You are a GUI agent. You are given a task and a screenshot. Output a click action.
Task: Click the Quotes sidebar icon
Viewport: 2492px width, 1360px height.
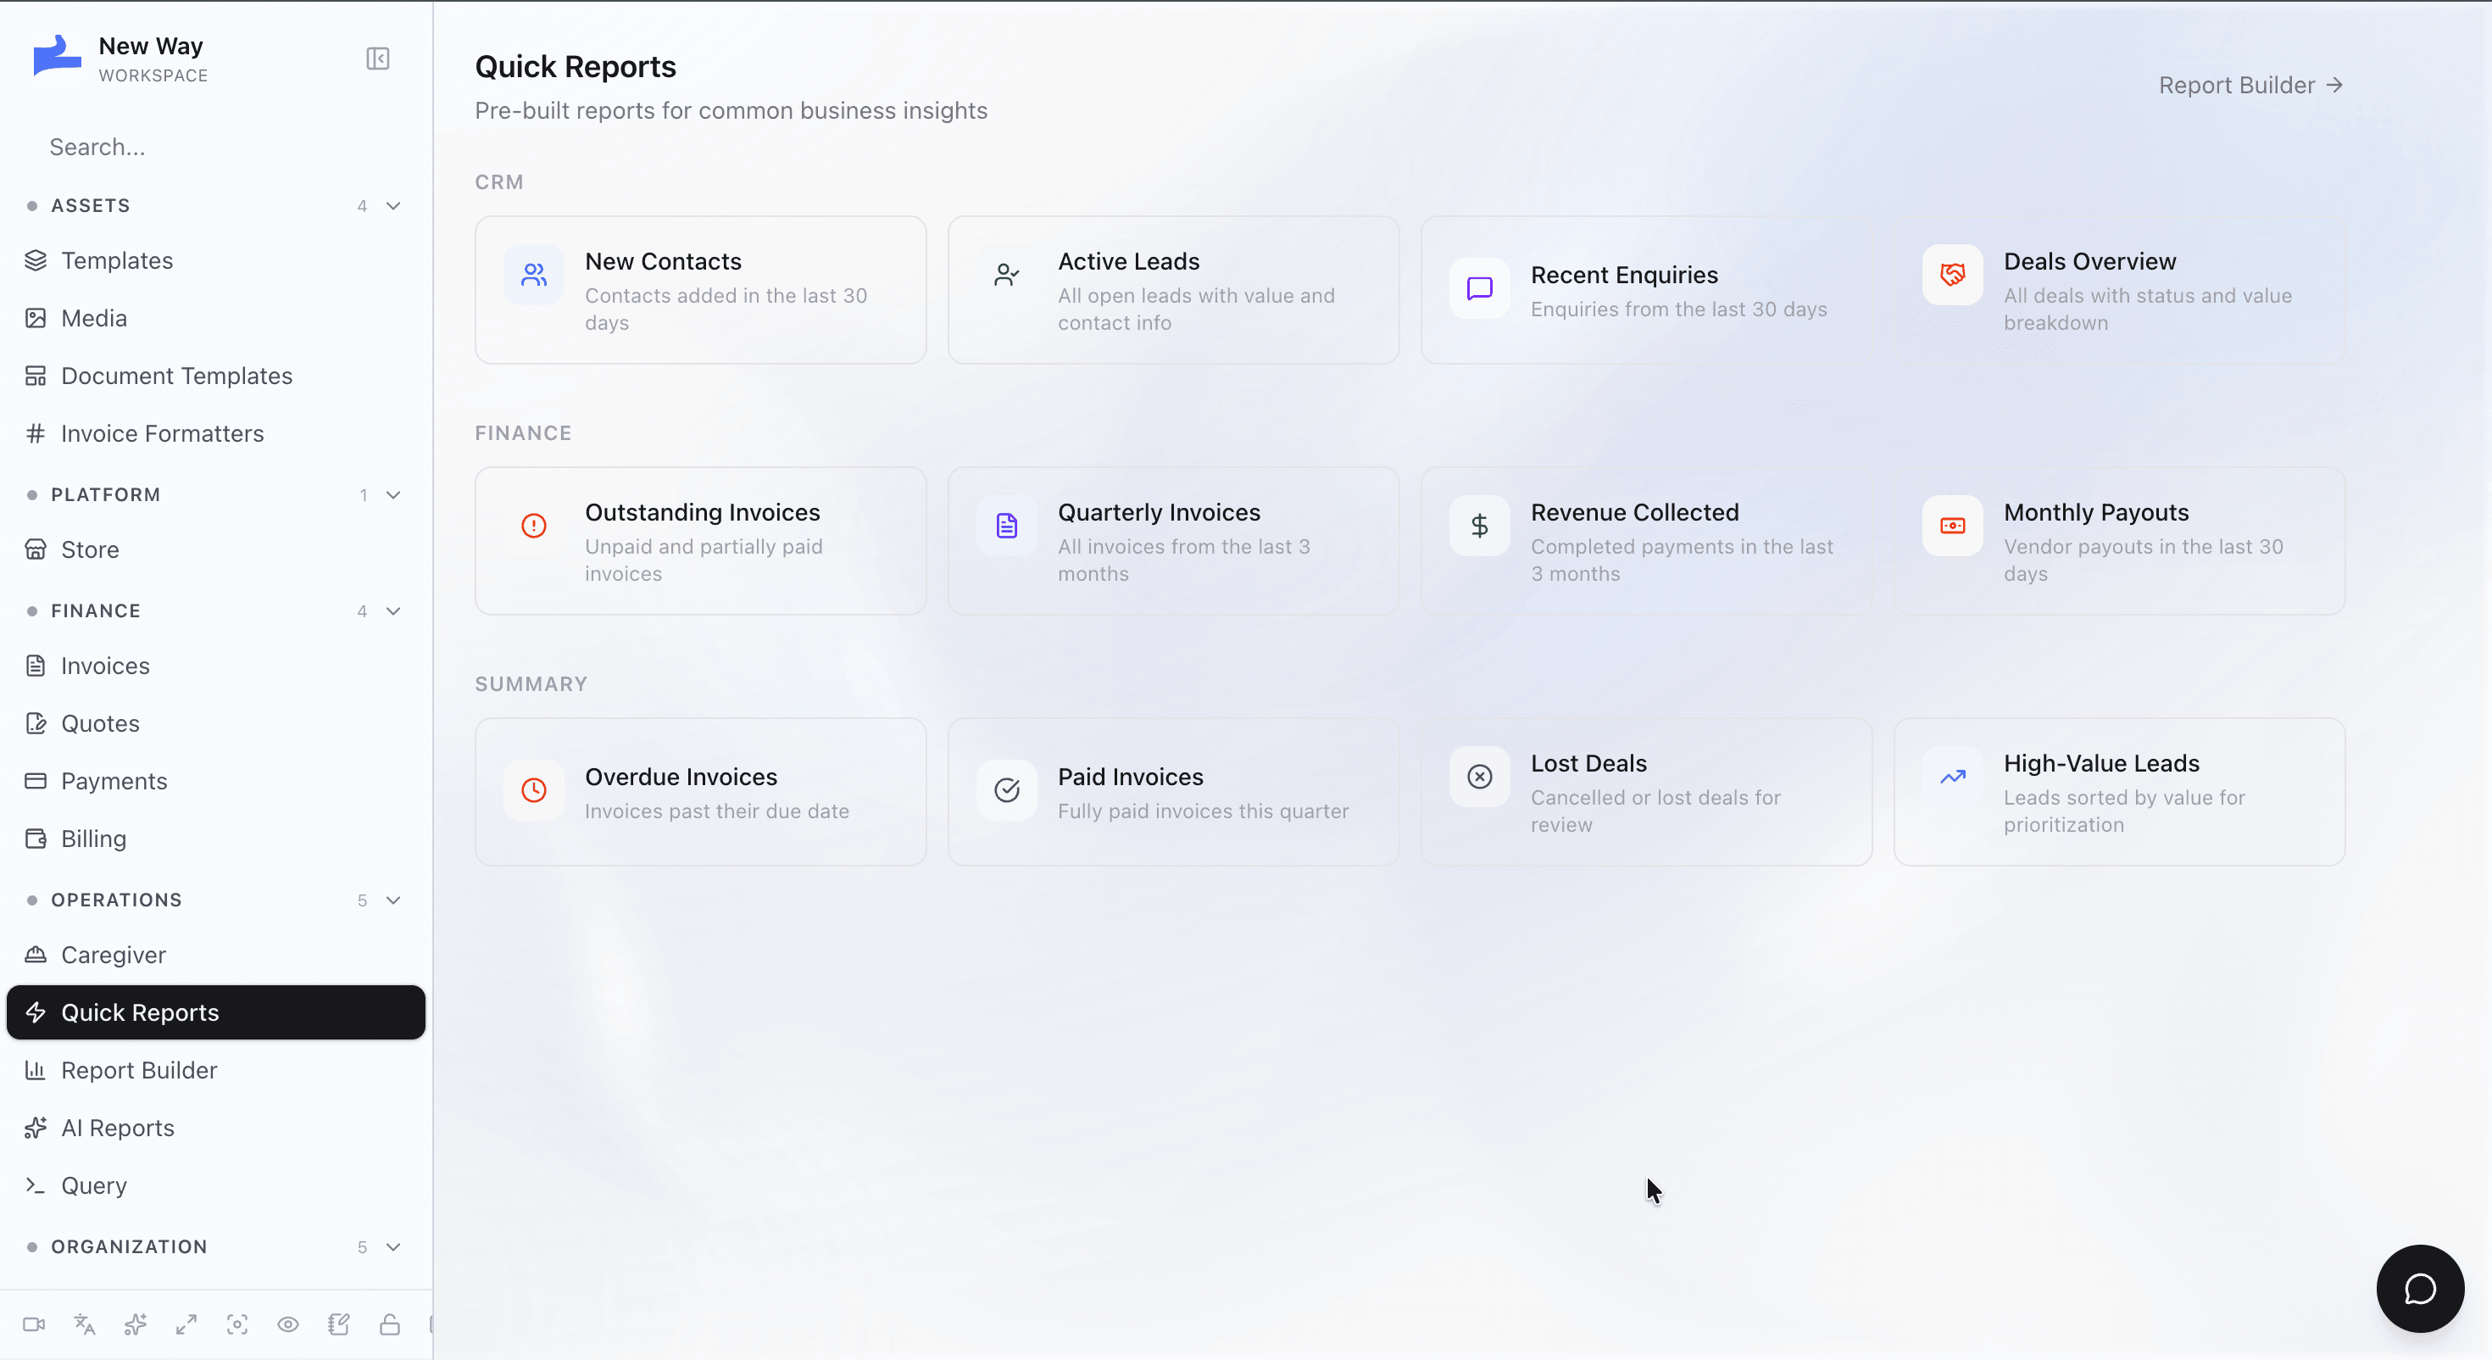[x=36, y=724]
